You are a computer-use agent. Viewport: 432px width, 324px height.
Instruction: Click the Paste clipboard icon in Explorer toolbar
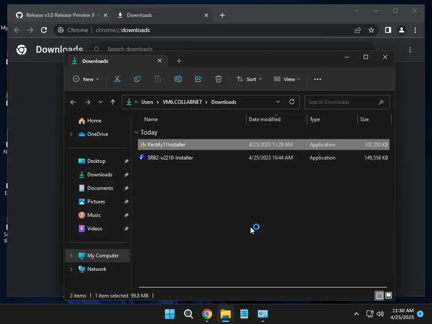point(158,79)
